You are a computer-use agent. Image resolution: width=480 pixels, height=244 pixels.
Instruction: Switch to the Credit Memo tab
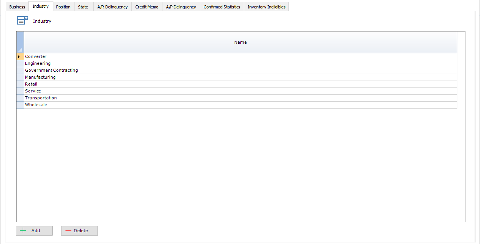coord(147,7)
